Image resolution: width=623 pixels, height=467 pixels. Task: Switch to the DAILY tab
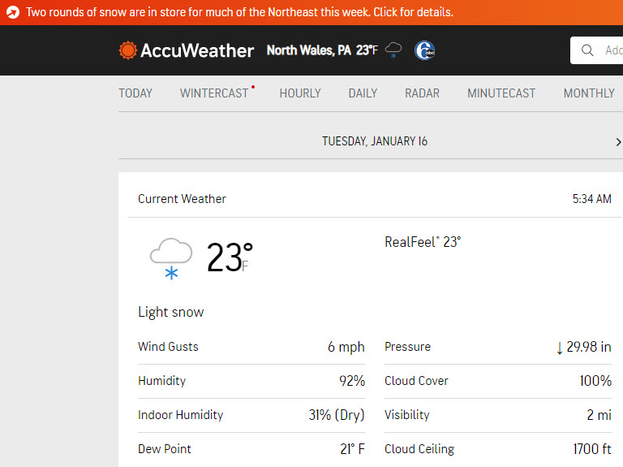point(363,93)
